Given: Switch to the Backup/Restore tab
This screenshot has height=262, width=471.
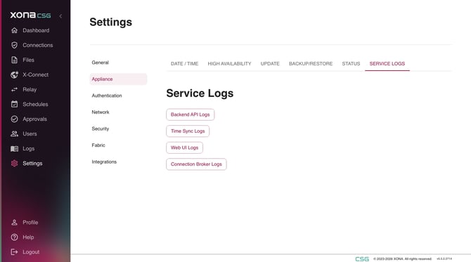Looking at the screenshot, I should point(311,64).
